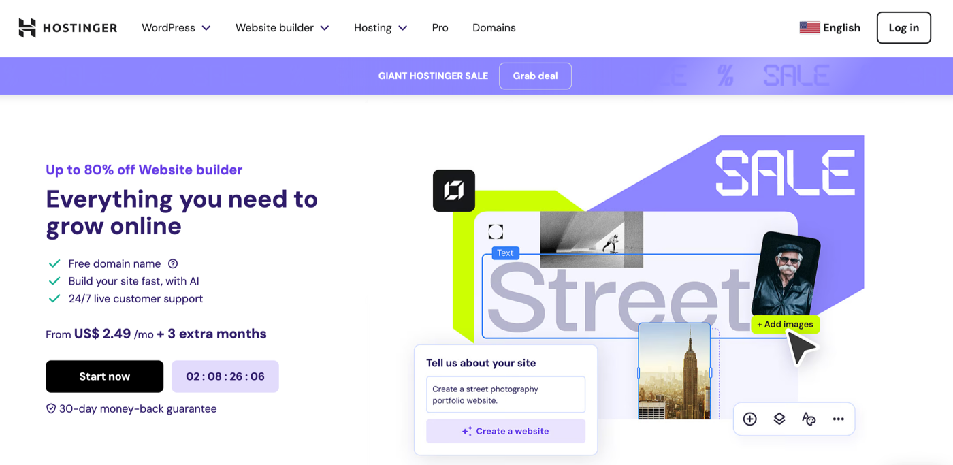Open the Domains page
The width and height of the screenshot is (953, 465).
(x=494, y=28)
